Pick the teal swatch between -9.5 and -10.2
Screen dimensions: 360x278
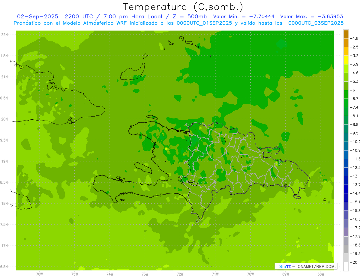[346, 137]
